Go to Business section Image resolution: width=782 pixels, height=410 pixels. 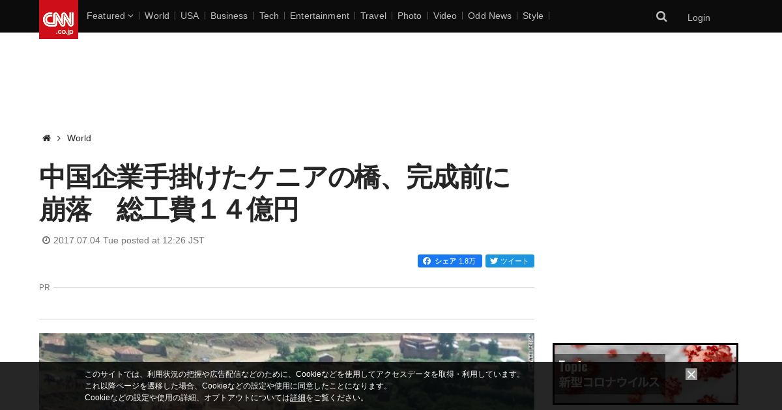click(x=229, y=16)
